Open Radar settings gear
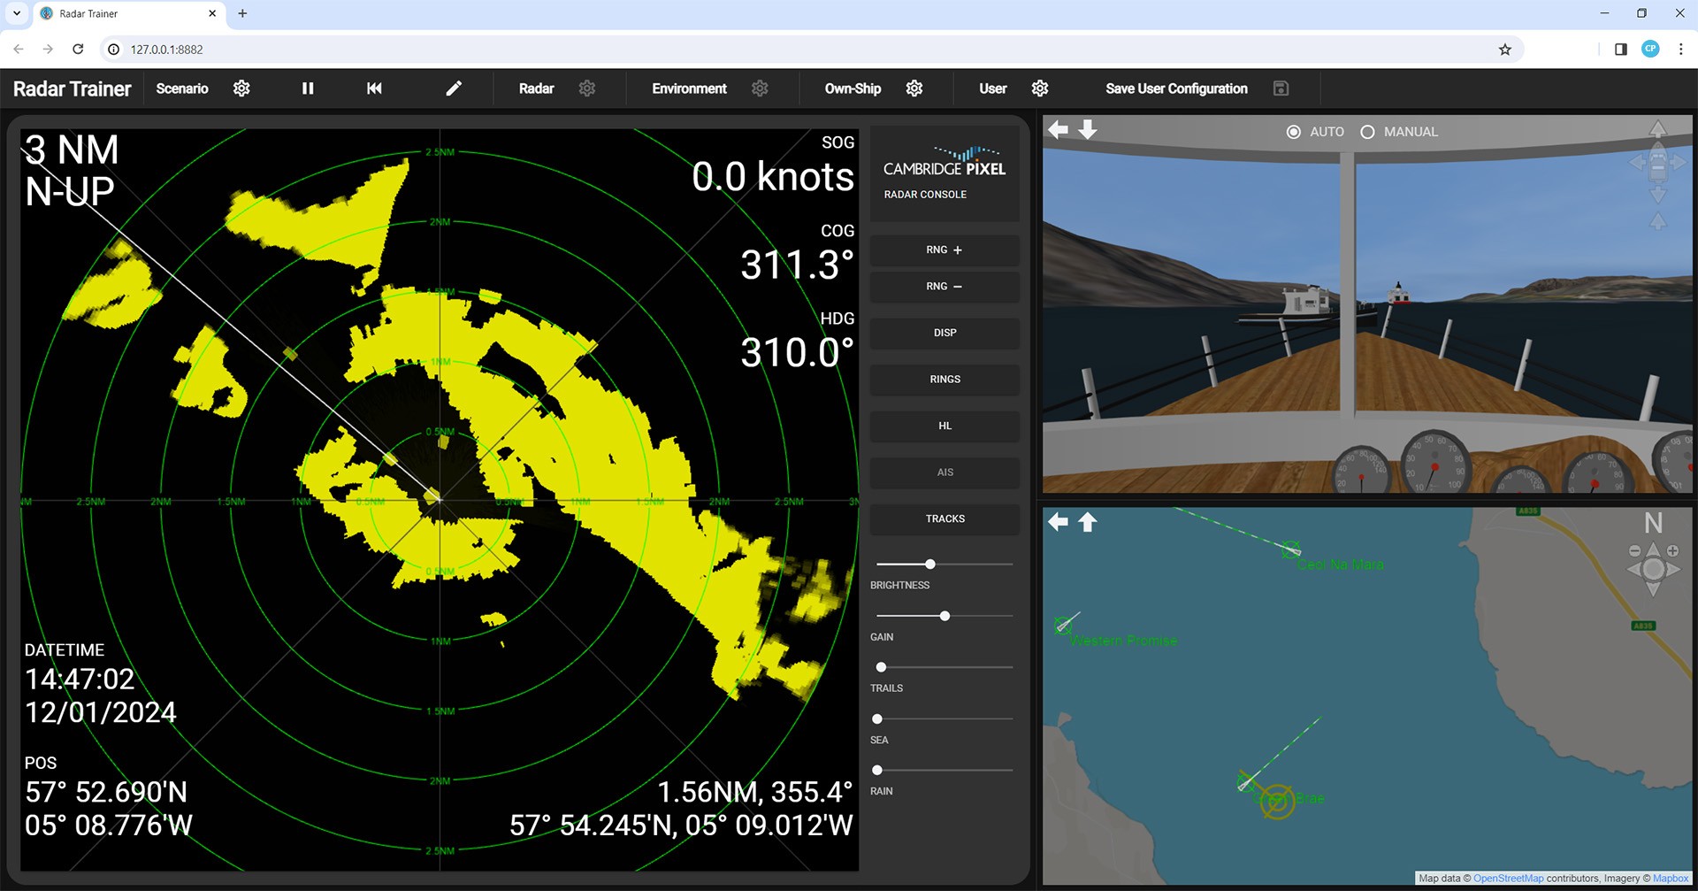This screenshot has width=1698, height=891. [587, 88]
